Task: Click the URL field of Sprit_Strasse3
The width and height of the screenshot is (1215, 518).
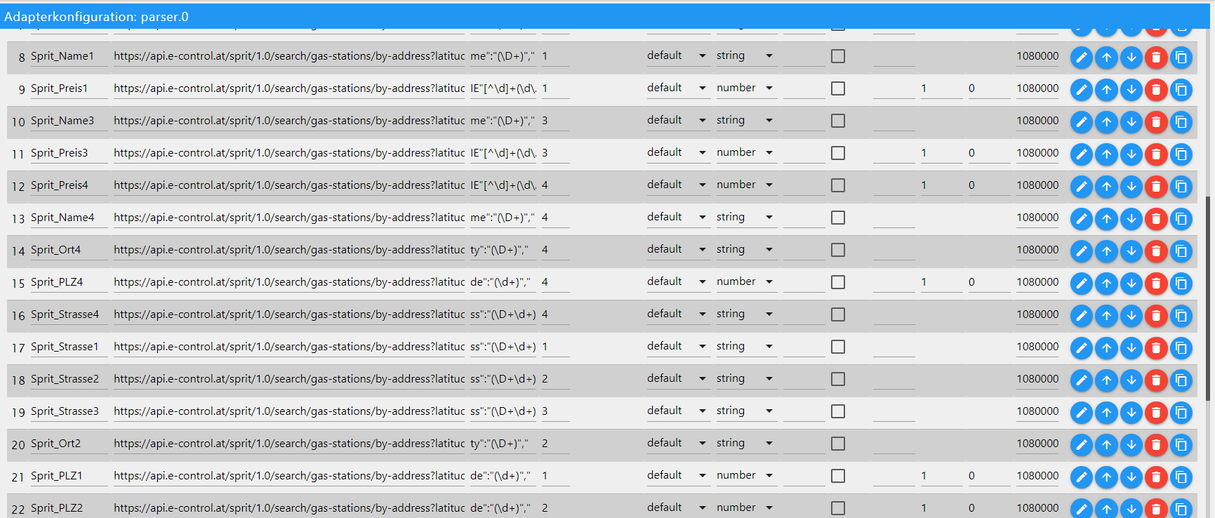Action: point(289,411)
